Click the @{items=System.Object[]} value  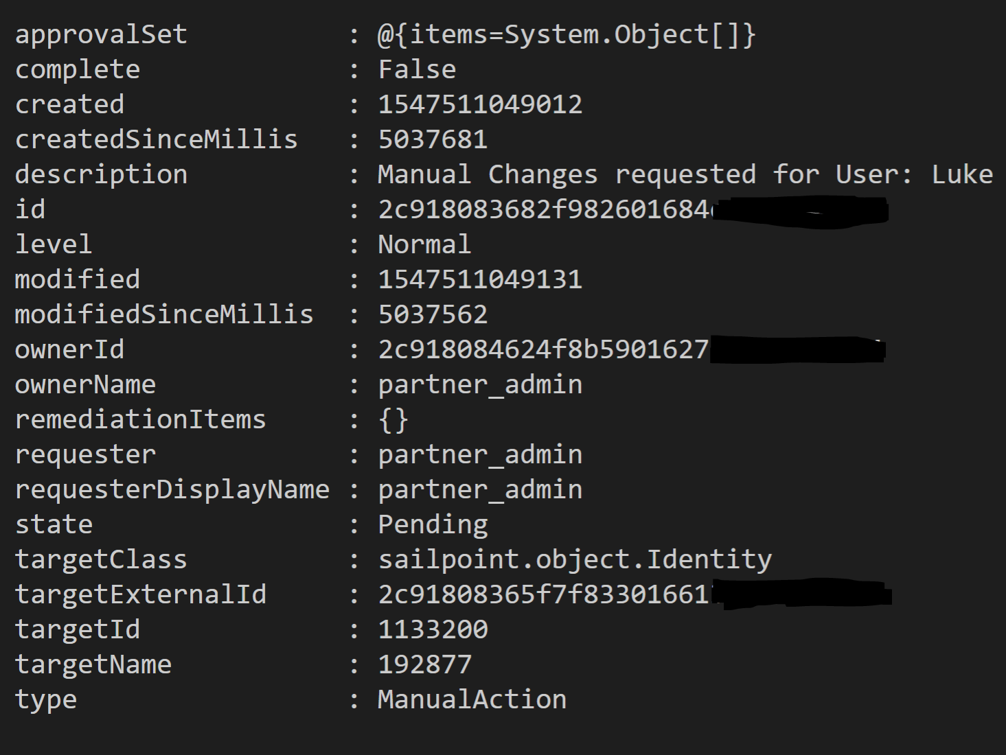pyautogui.click(x=567, y=34)
